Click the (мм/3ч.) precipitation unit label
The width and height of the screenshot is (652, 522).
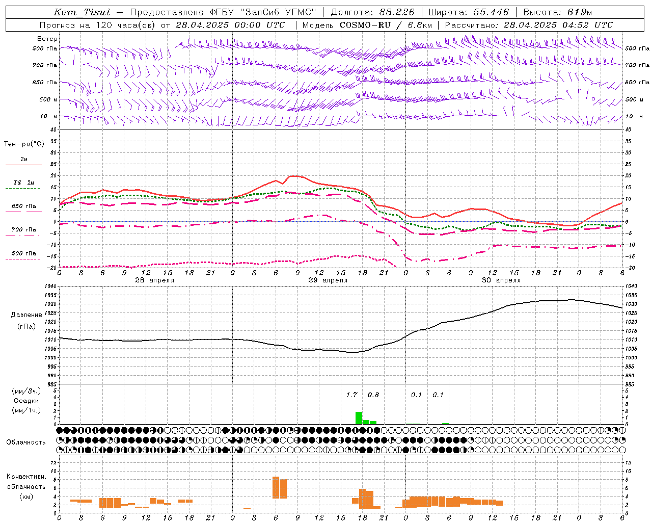[x=26, y=391]
